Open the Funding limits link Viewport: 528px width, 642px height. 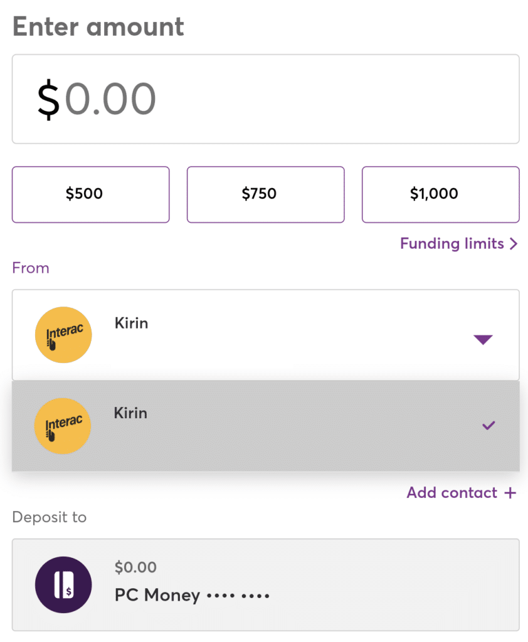[x=451, y=244]
